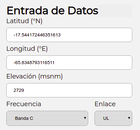Image resolution: width=140 pixels, height=130 pixels.
Task: Focus the Latitud input field
Action: point(69,35)
